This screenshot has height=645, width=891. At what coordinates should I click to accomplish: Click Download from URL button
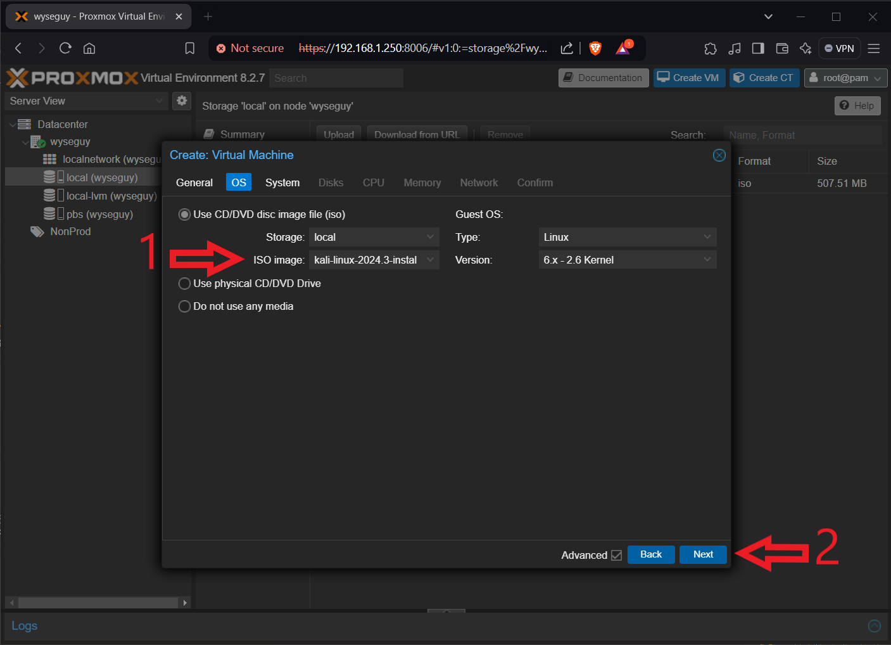tap(417, 134)
